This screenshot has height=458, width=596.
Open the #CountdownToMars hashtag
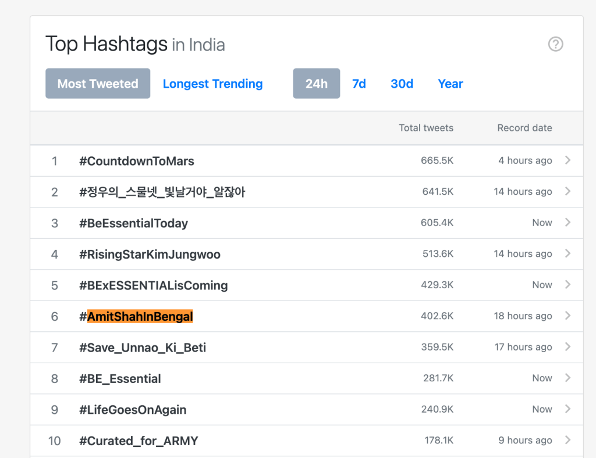pos(136,161)
